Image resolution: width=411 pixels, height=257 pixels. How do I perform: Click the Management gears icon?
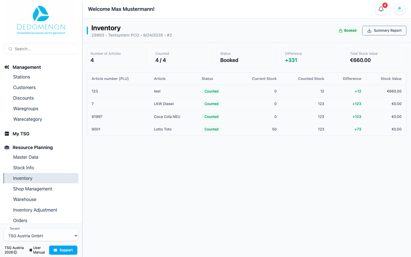coord(7,67)
